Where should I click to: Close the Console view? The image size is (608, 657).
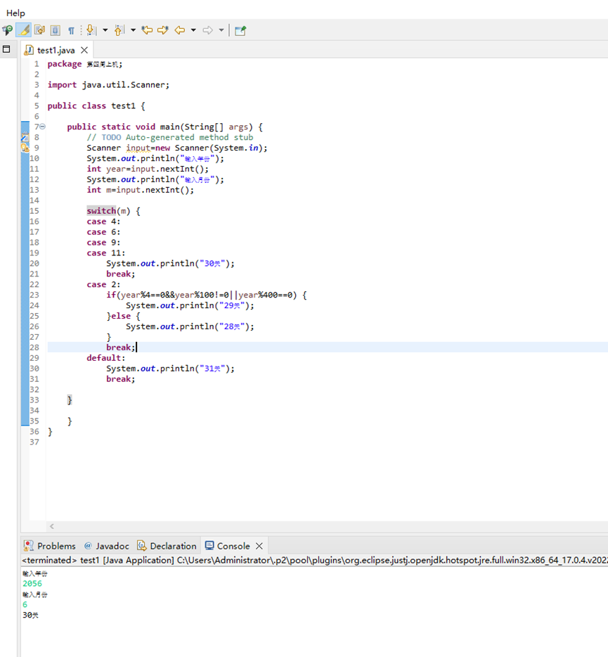(259, 546)
